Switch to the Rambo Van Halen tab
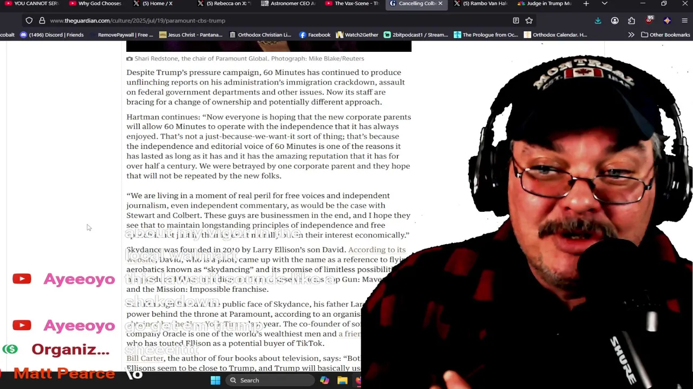 (480, 4)
